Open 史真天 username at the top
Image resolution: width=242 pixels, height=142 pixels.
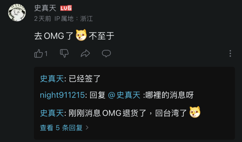click(45, 8)
